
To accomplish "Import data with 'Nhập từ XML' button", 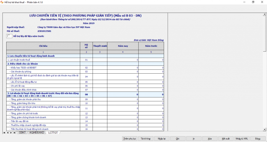I will click(242, 139).
